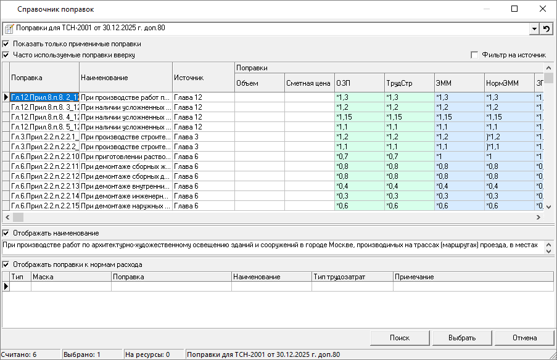Click the 'Маска' column header in lower table
The image size is (557, 360).
click(71, 277)
